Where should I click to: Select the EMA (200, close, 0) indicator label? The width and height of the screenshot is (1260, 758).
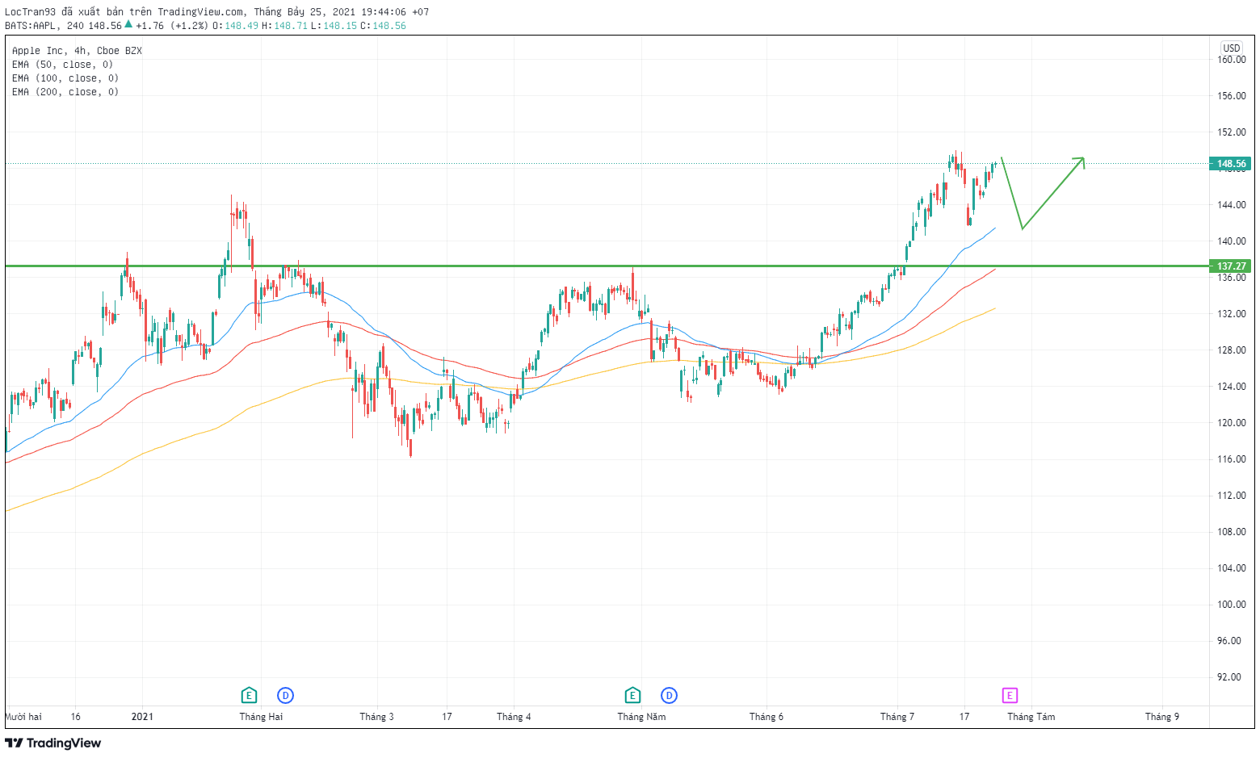coord(65,91)
